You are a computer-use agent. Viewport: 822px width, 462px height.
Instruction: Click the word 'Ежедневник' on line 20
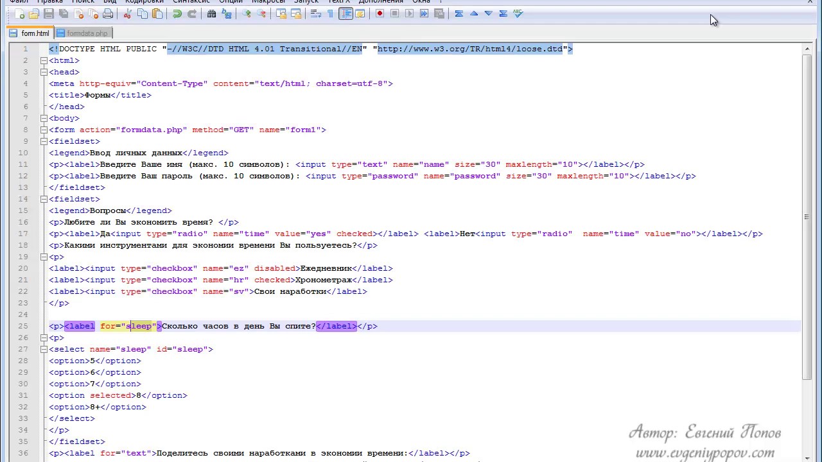tap(326, 268)
